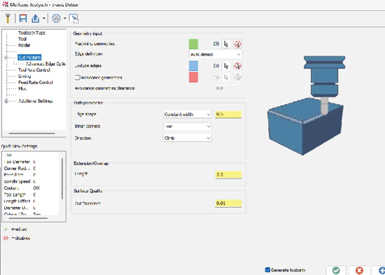
Task: Open Feed Rate Control page in tree
Action: coord(36,82)
